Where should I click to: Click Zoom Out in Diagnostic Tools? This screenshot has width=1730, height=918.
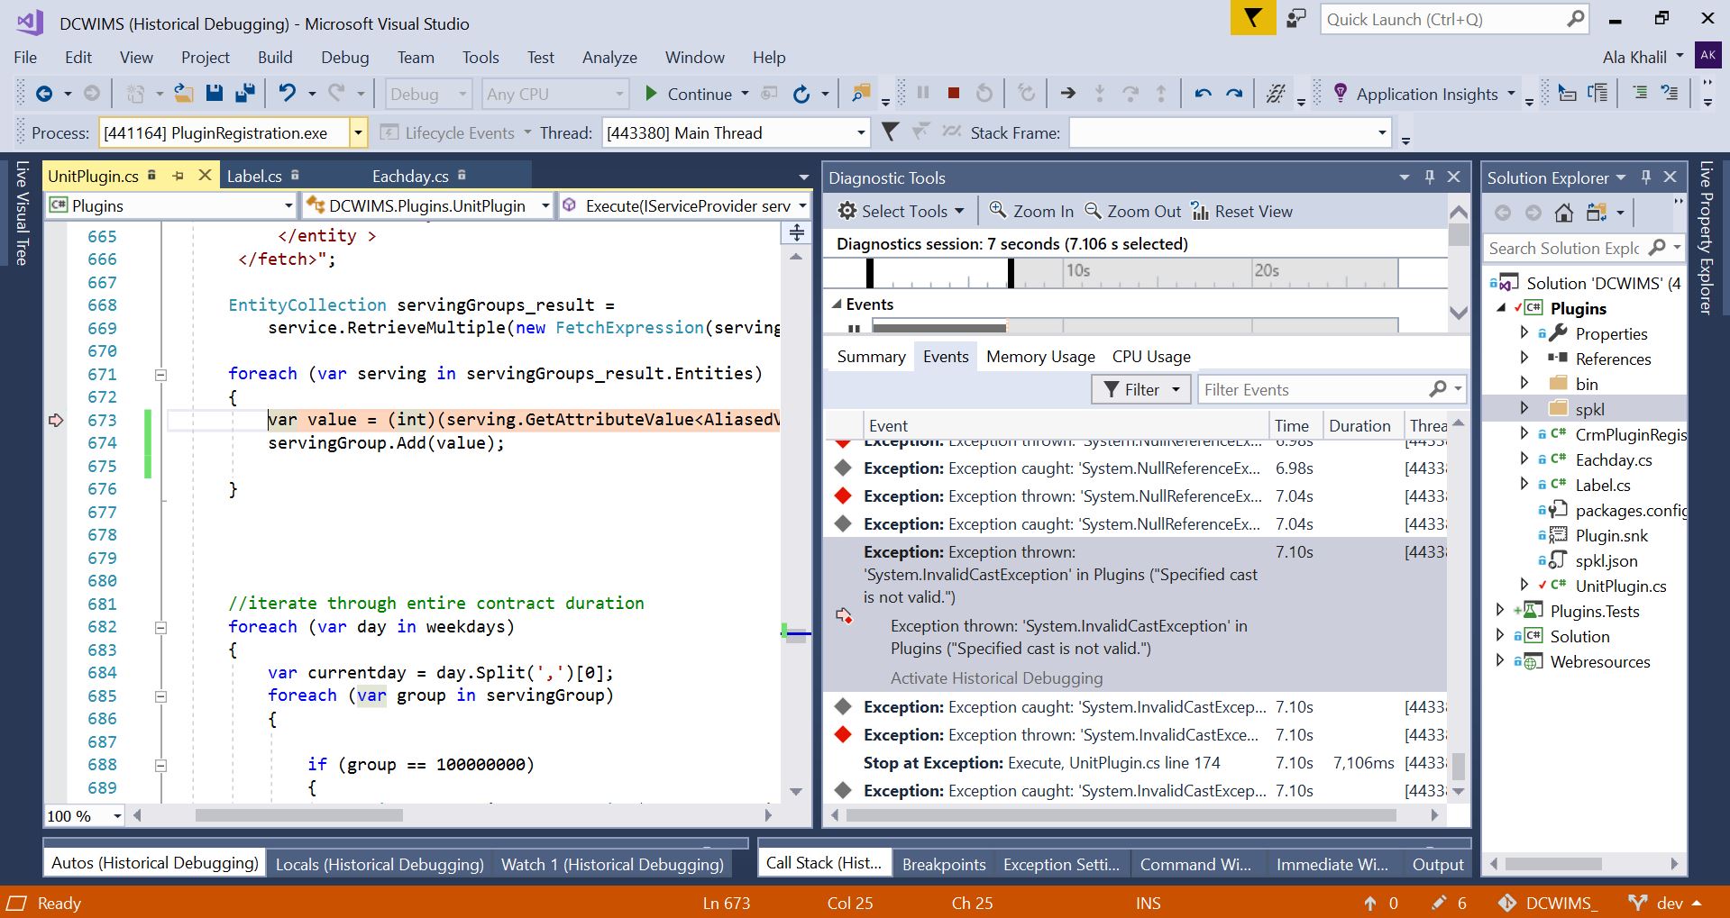[1132, 211]
